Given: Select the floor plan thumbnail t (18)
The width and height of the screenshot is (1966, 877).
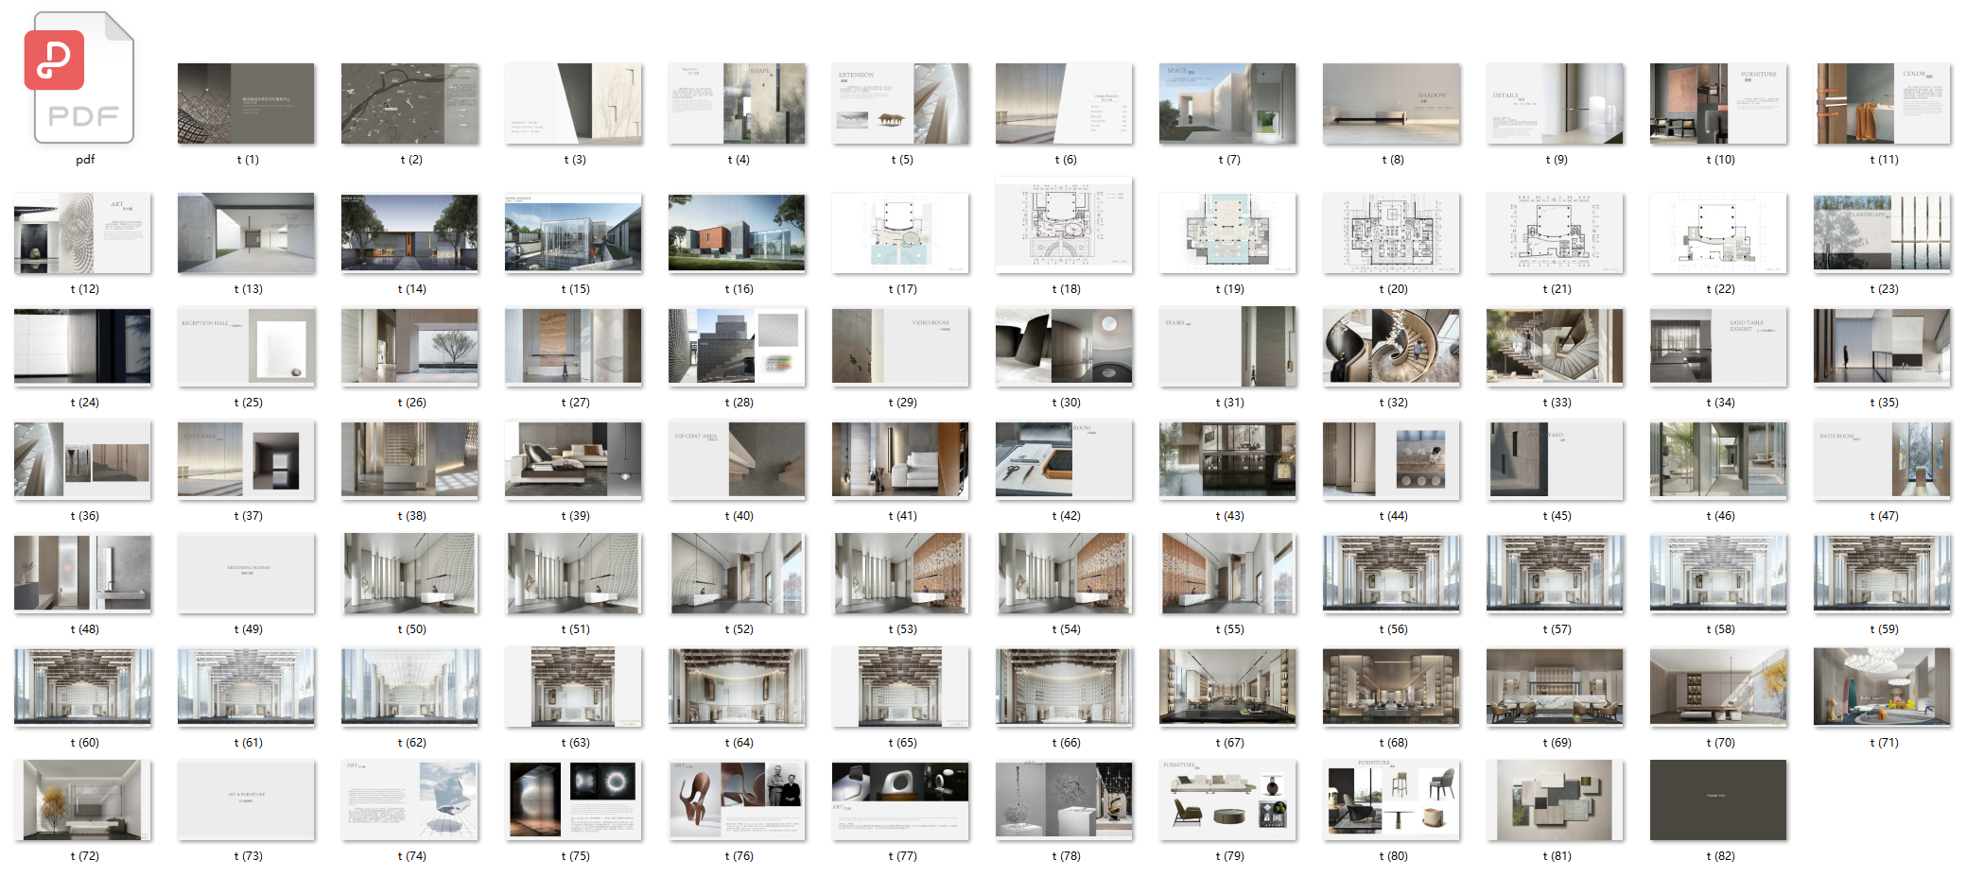Looking at the screenshot, I should pos(1064,227).
